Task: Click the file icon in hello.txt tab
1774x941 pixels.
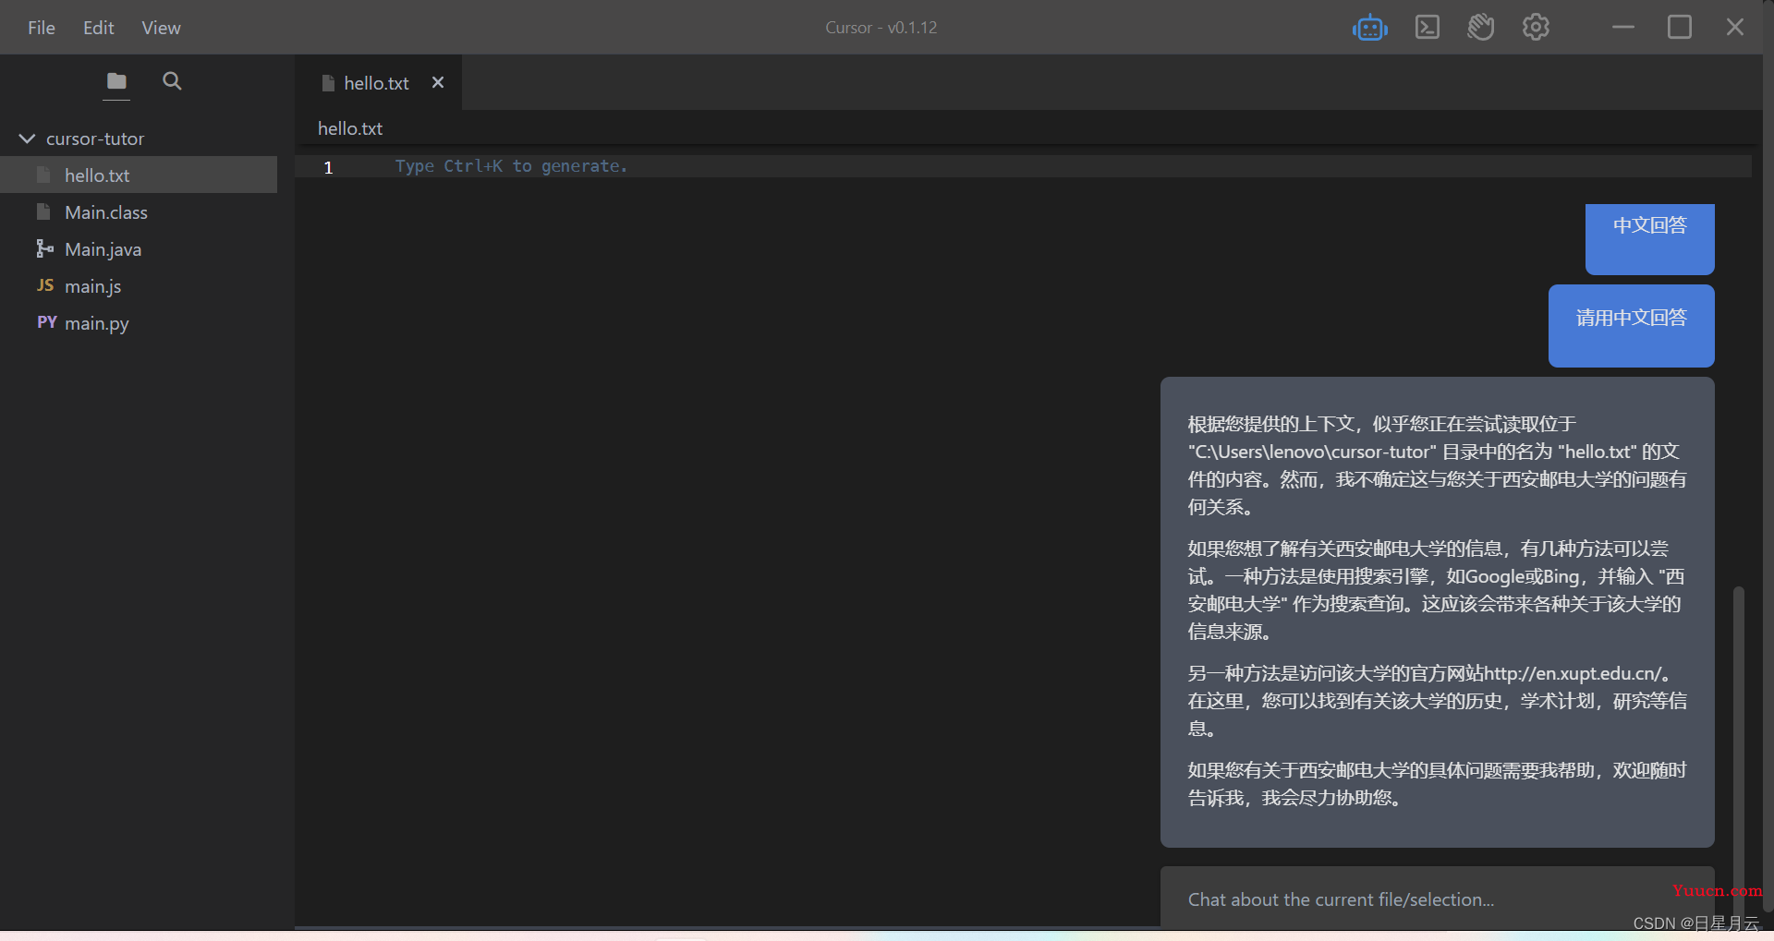Action: click(x=328, y=83)
